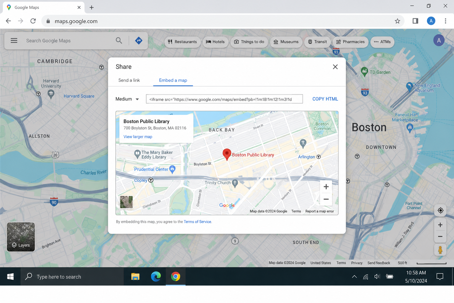Click the Arlington transit station icon
This screenshot has width=454, height=303.
click(319, 157)
